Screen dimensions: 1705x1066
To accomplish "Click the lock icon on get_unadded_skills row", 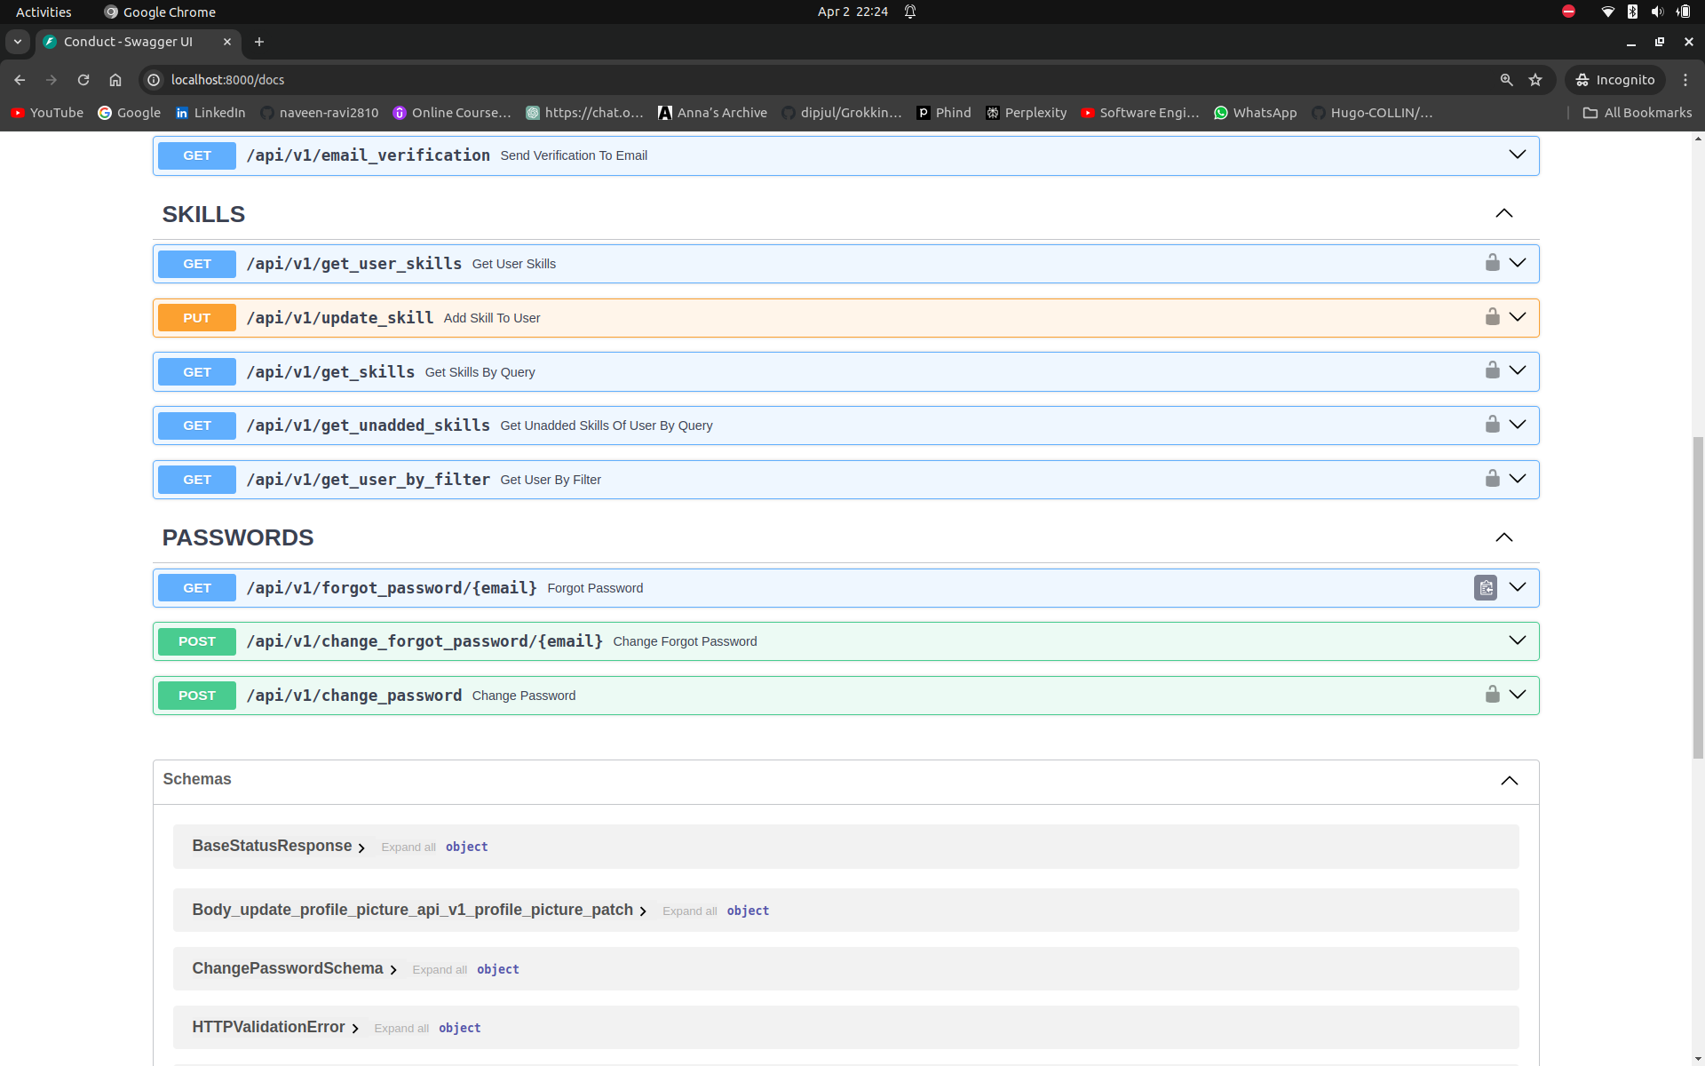I will coord(1492,425).
